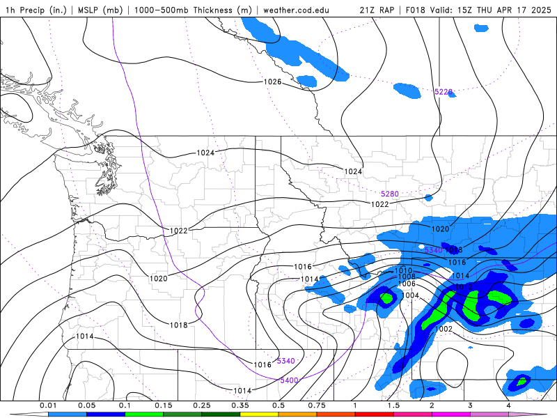557x418 pixels.
Task: Click the 'MSLP (mb)' title text
Action: [x=99, y=10]
